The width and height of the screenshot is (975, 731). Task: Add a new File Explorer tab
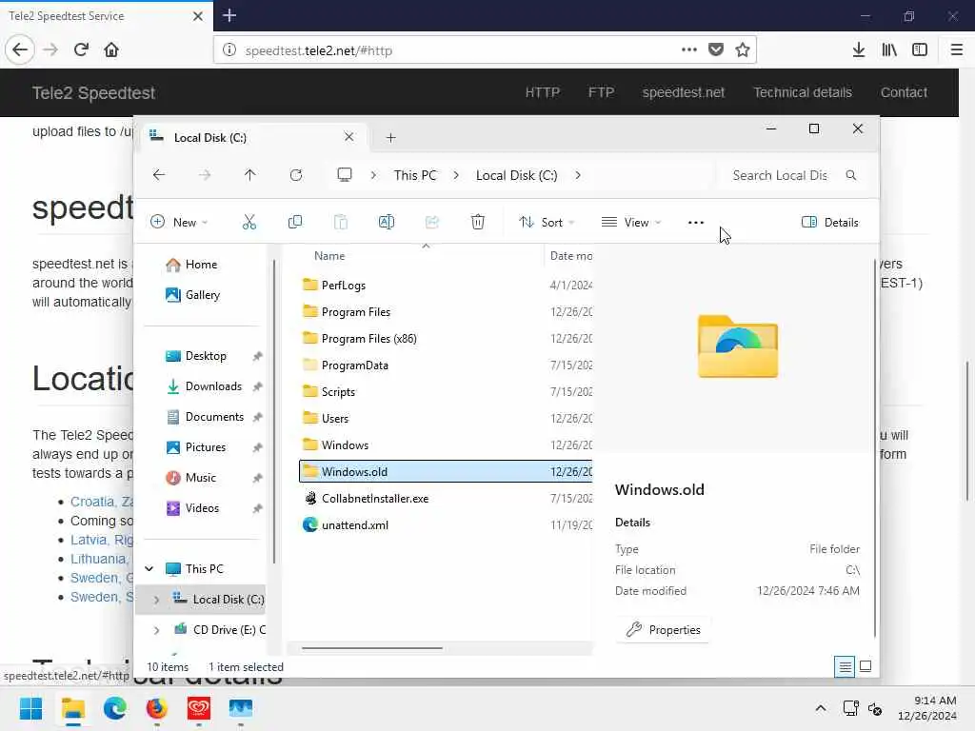coord(390,137)
